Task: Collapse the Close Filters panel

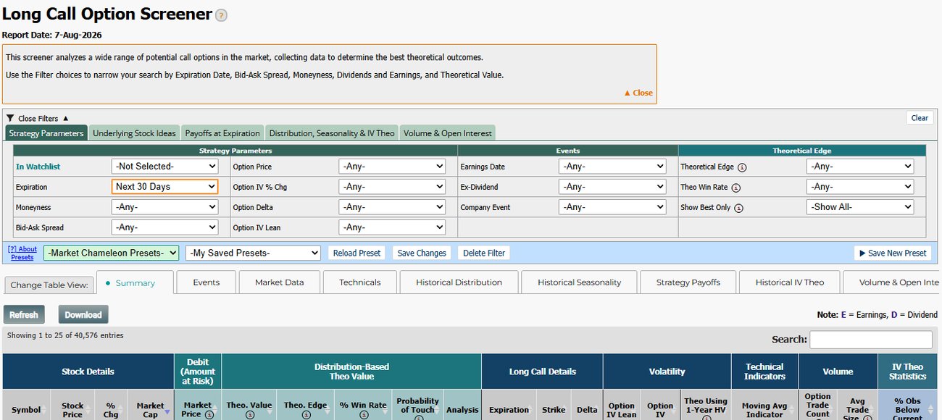Action: click(43, 118)
